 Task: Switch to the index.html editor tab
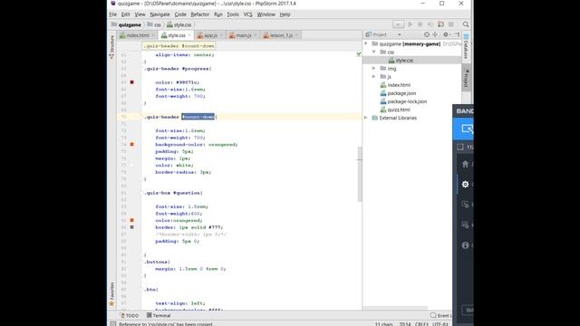pyautogui.click(x=137, y=35)
